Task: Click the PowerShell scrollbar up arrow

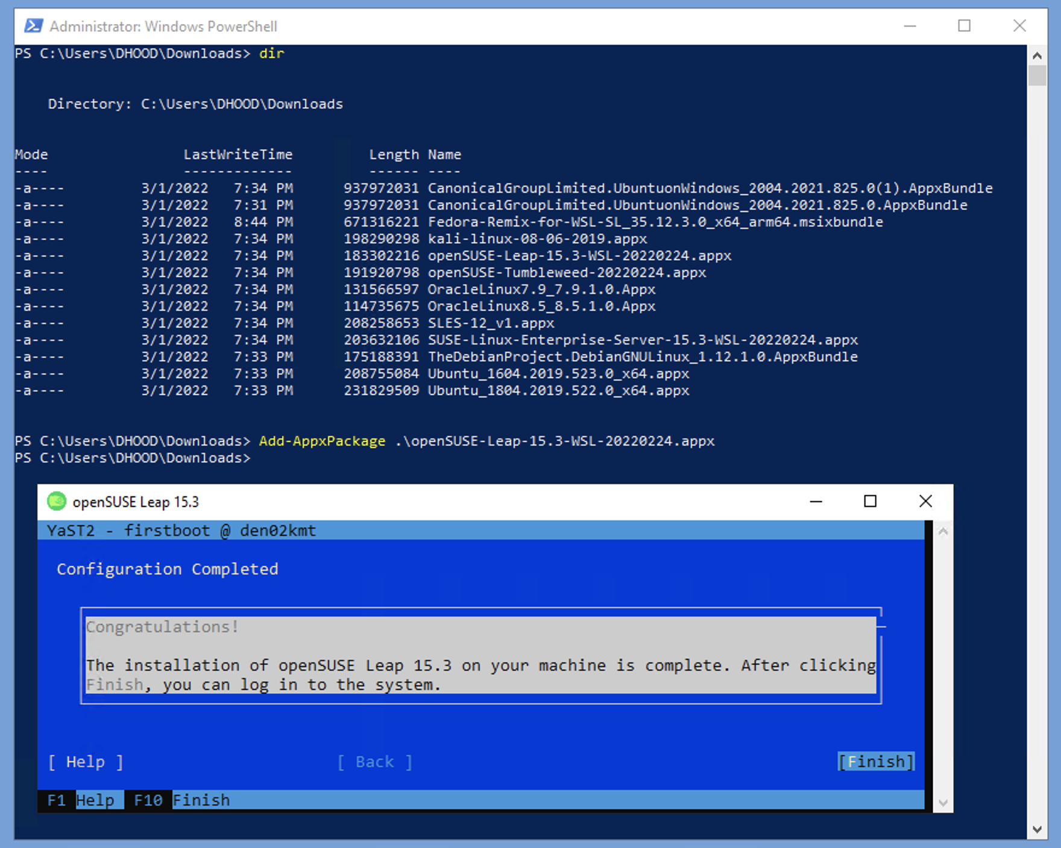Action: [1038, 55]
